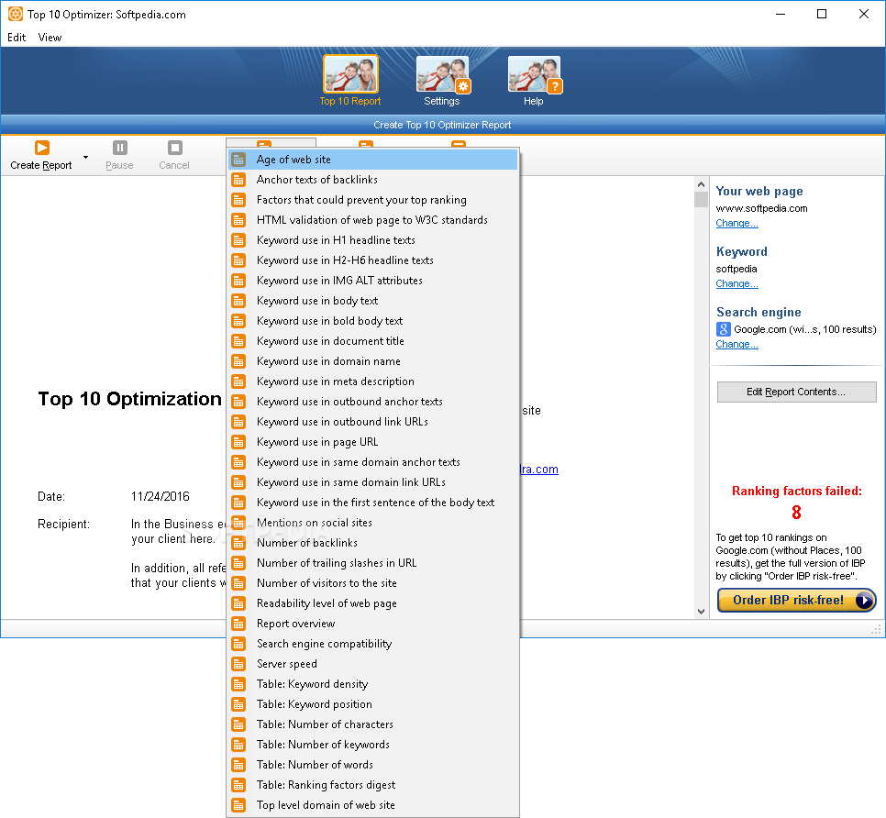Click the Google search engine icon

coord(724,329)
